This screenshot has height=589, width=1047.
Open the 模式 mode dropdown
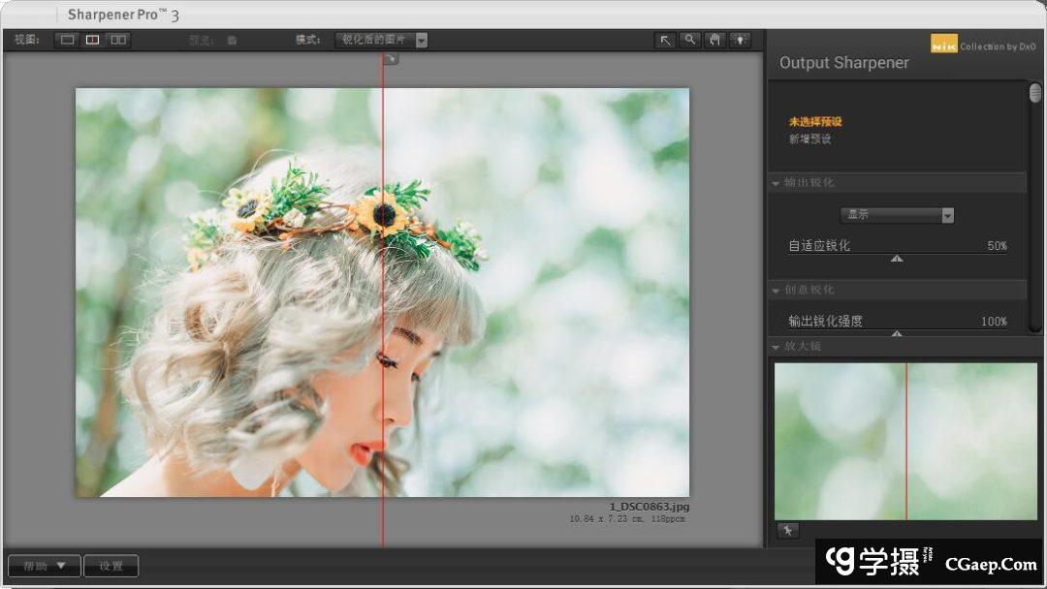click(381, 40)
